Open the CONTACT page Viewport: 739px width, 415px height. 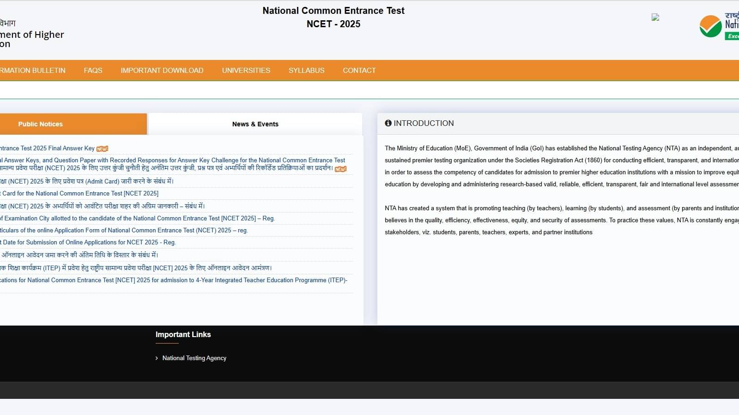coord(359,71)
